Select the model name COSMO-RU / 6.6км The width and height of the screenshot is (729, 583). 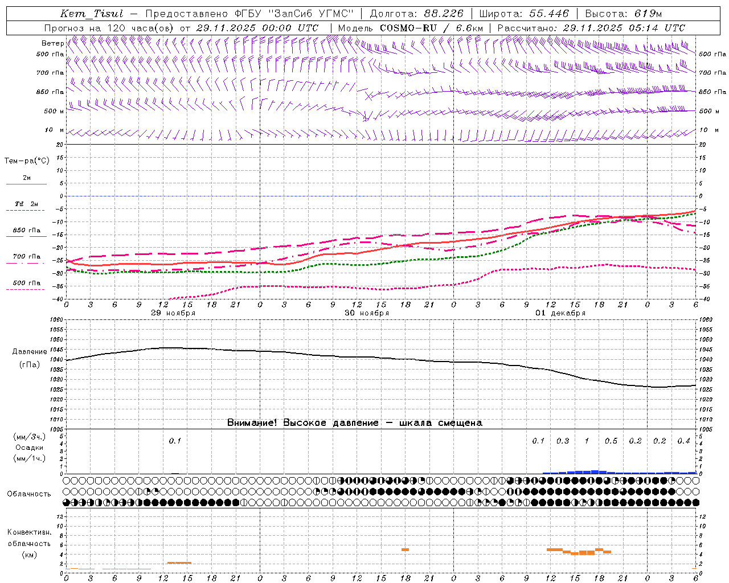pos(431,28)
